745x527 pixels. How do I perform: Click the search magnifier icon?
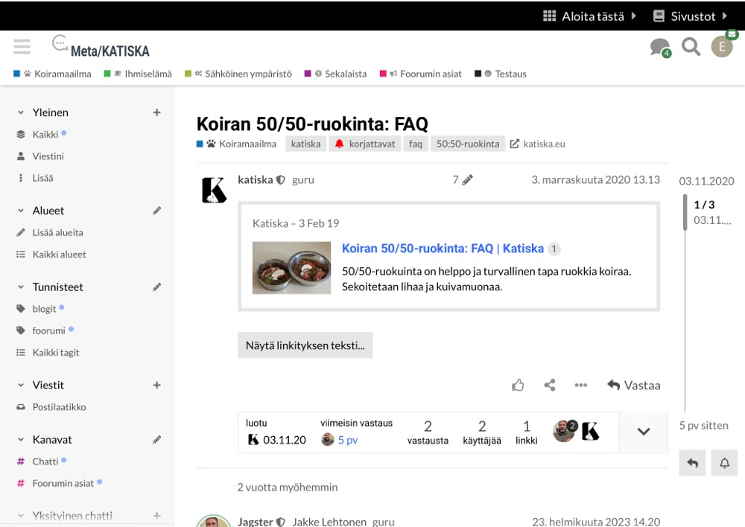point(691,48)
